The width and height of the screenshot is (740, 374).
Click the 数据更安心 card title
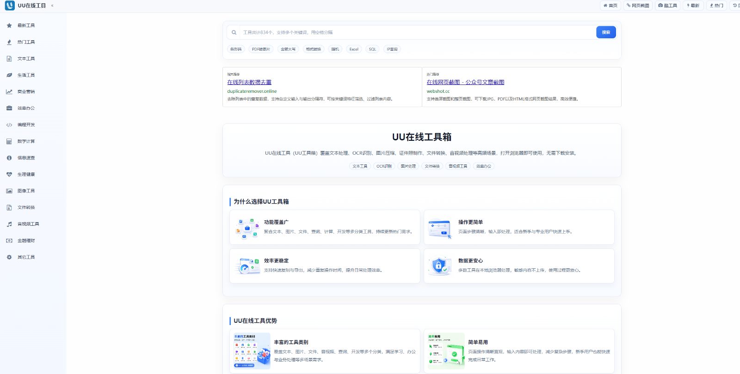[x=470, y=261]
